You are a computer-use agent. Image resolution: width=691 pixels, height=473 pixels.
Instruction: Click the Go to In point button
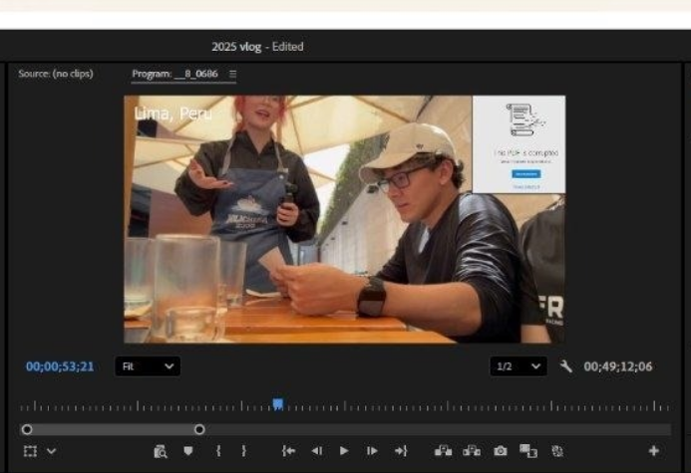288,451
